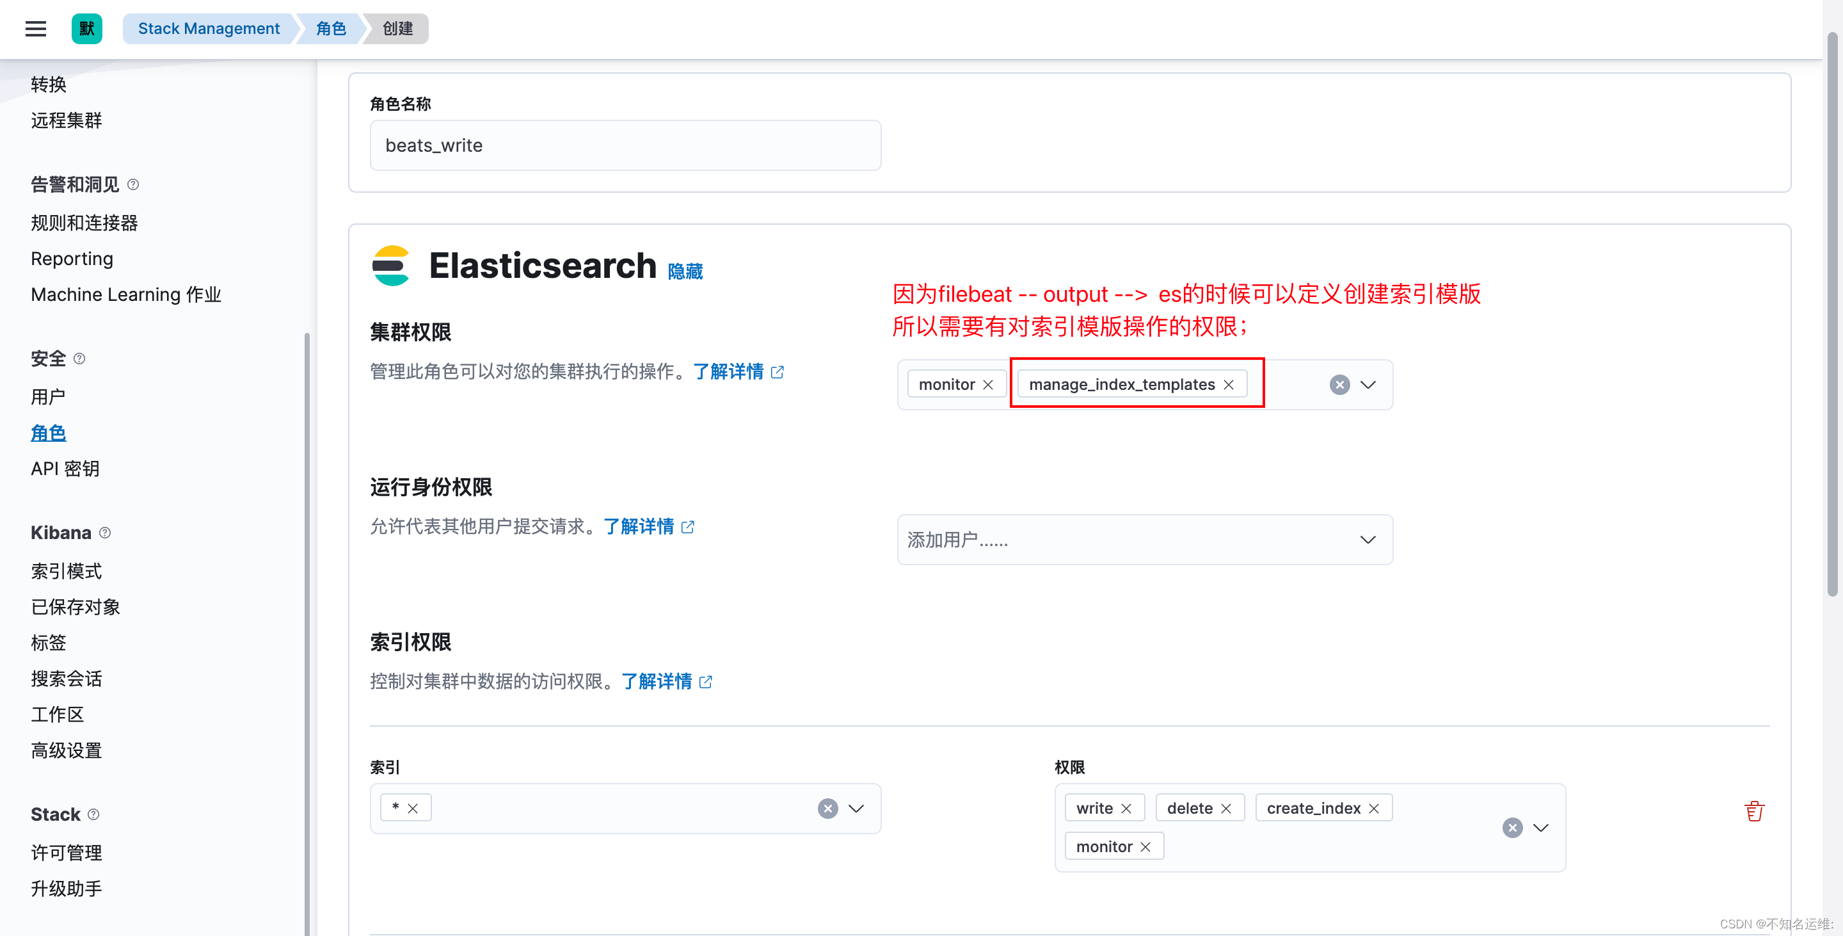Hide the Elasticsearch section via 隐藏
1843x936 pixels.
pos(685,271)
